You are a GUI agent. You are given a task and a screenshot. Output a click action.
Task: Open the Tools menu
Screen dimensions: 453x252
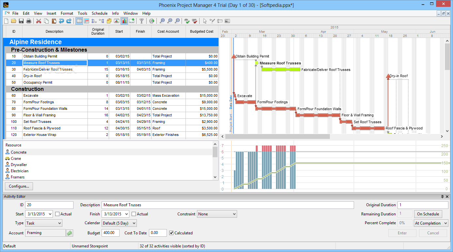83,13
